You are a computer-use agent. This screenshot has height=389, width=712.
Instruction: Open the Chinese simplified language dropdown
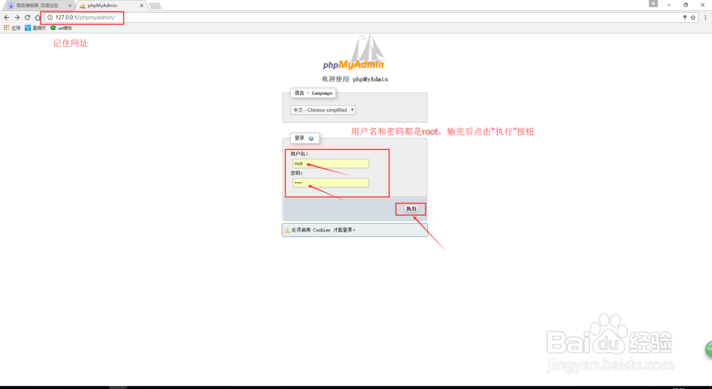click(323, 110)
